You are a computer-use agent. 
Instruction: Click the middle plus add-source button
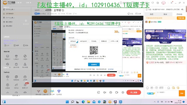tap(16, 45)
